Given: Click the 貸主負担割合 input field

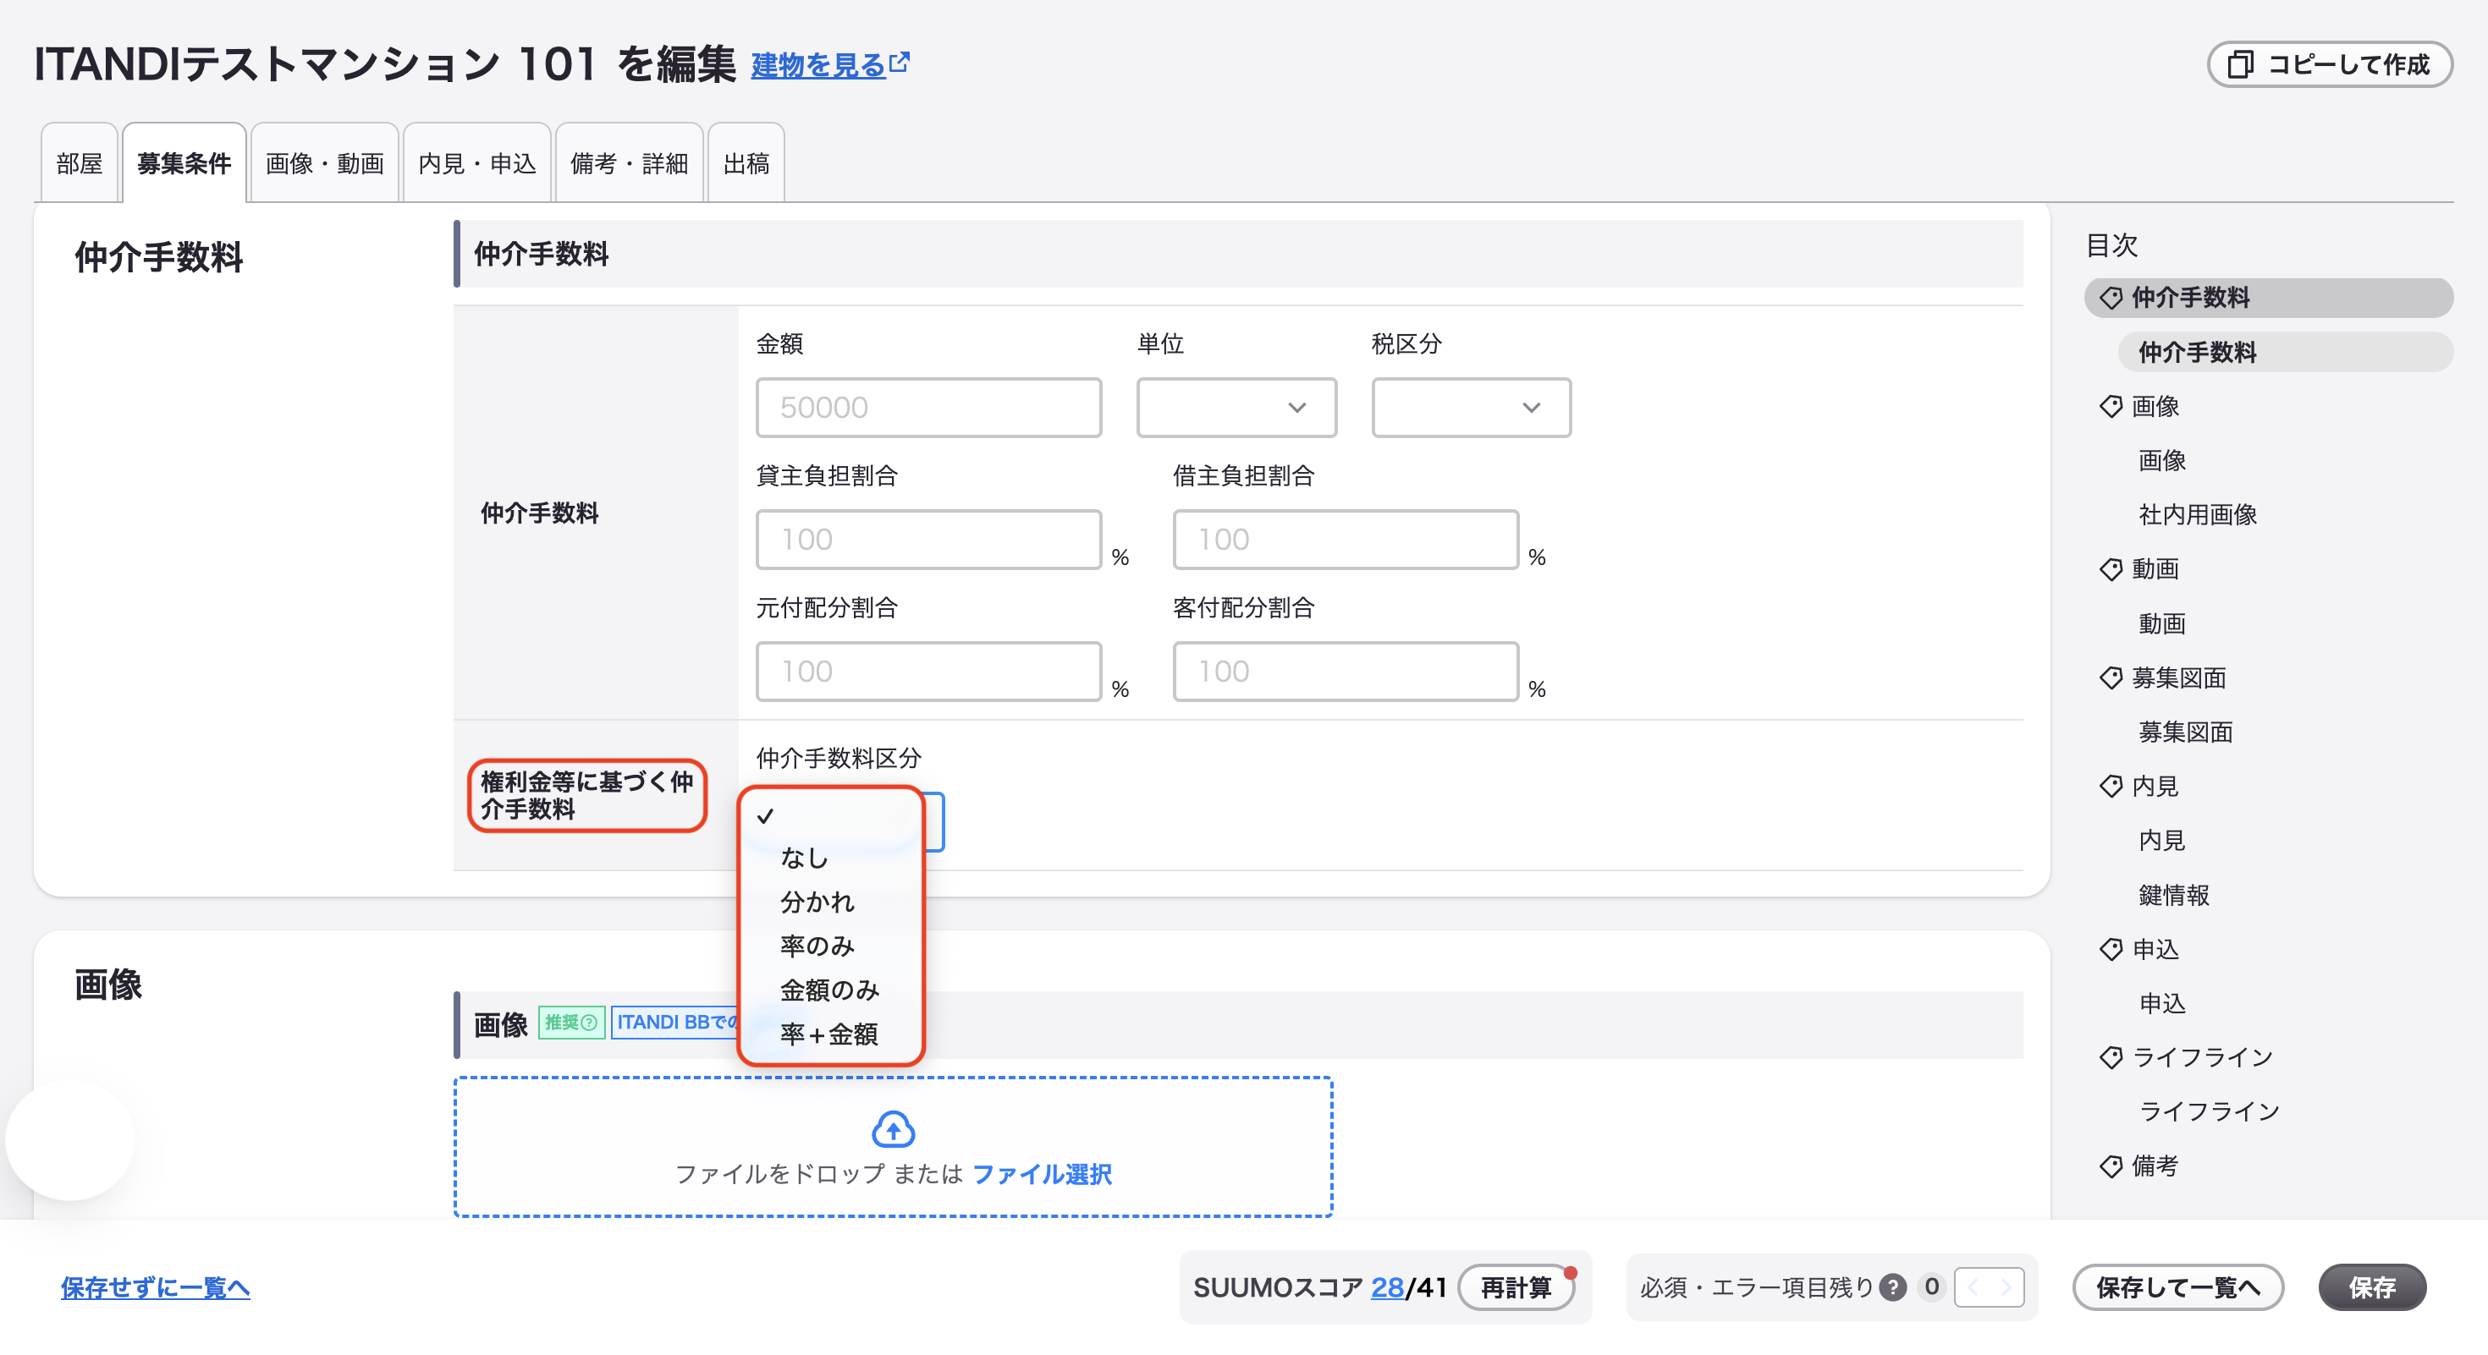Looking at the screenshot, I should pyautogui.click(x=928, y=540).
